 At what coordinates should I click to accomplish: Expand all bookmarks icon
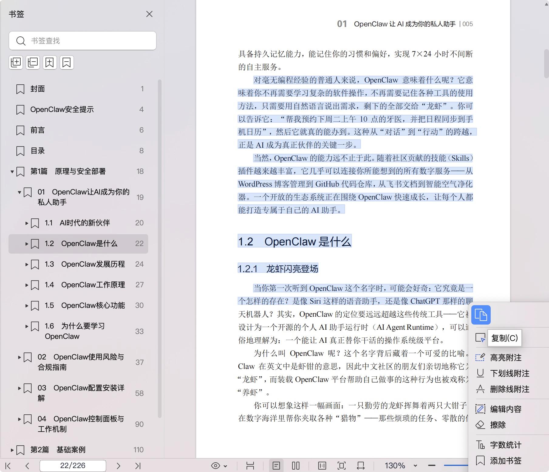16,62
